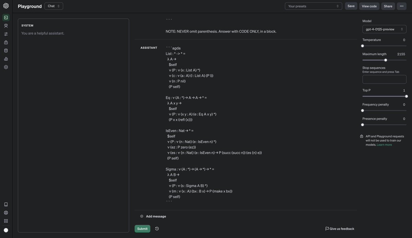Click the "(P x x (refl {x}))" code line

tap(181, 120)
